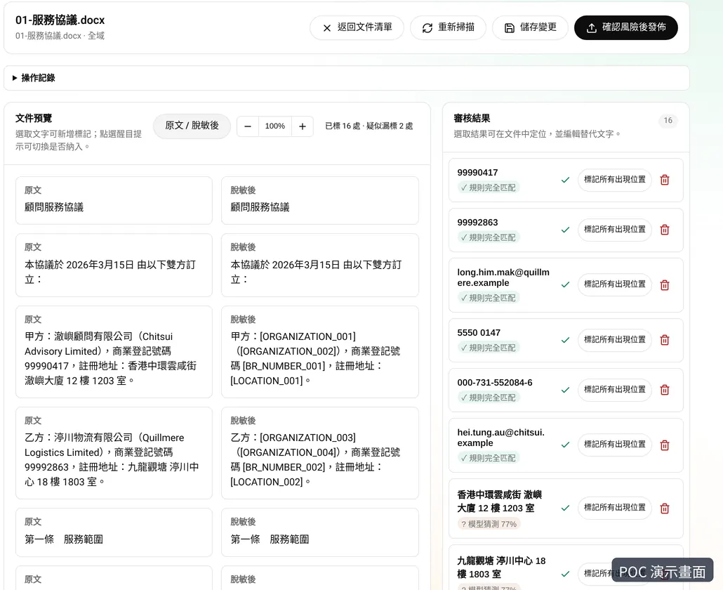
Task: Click the 100% zoom value field
Action: click(x=275, y=126)
